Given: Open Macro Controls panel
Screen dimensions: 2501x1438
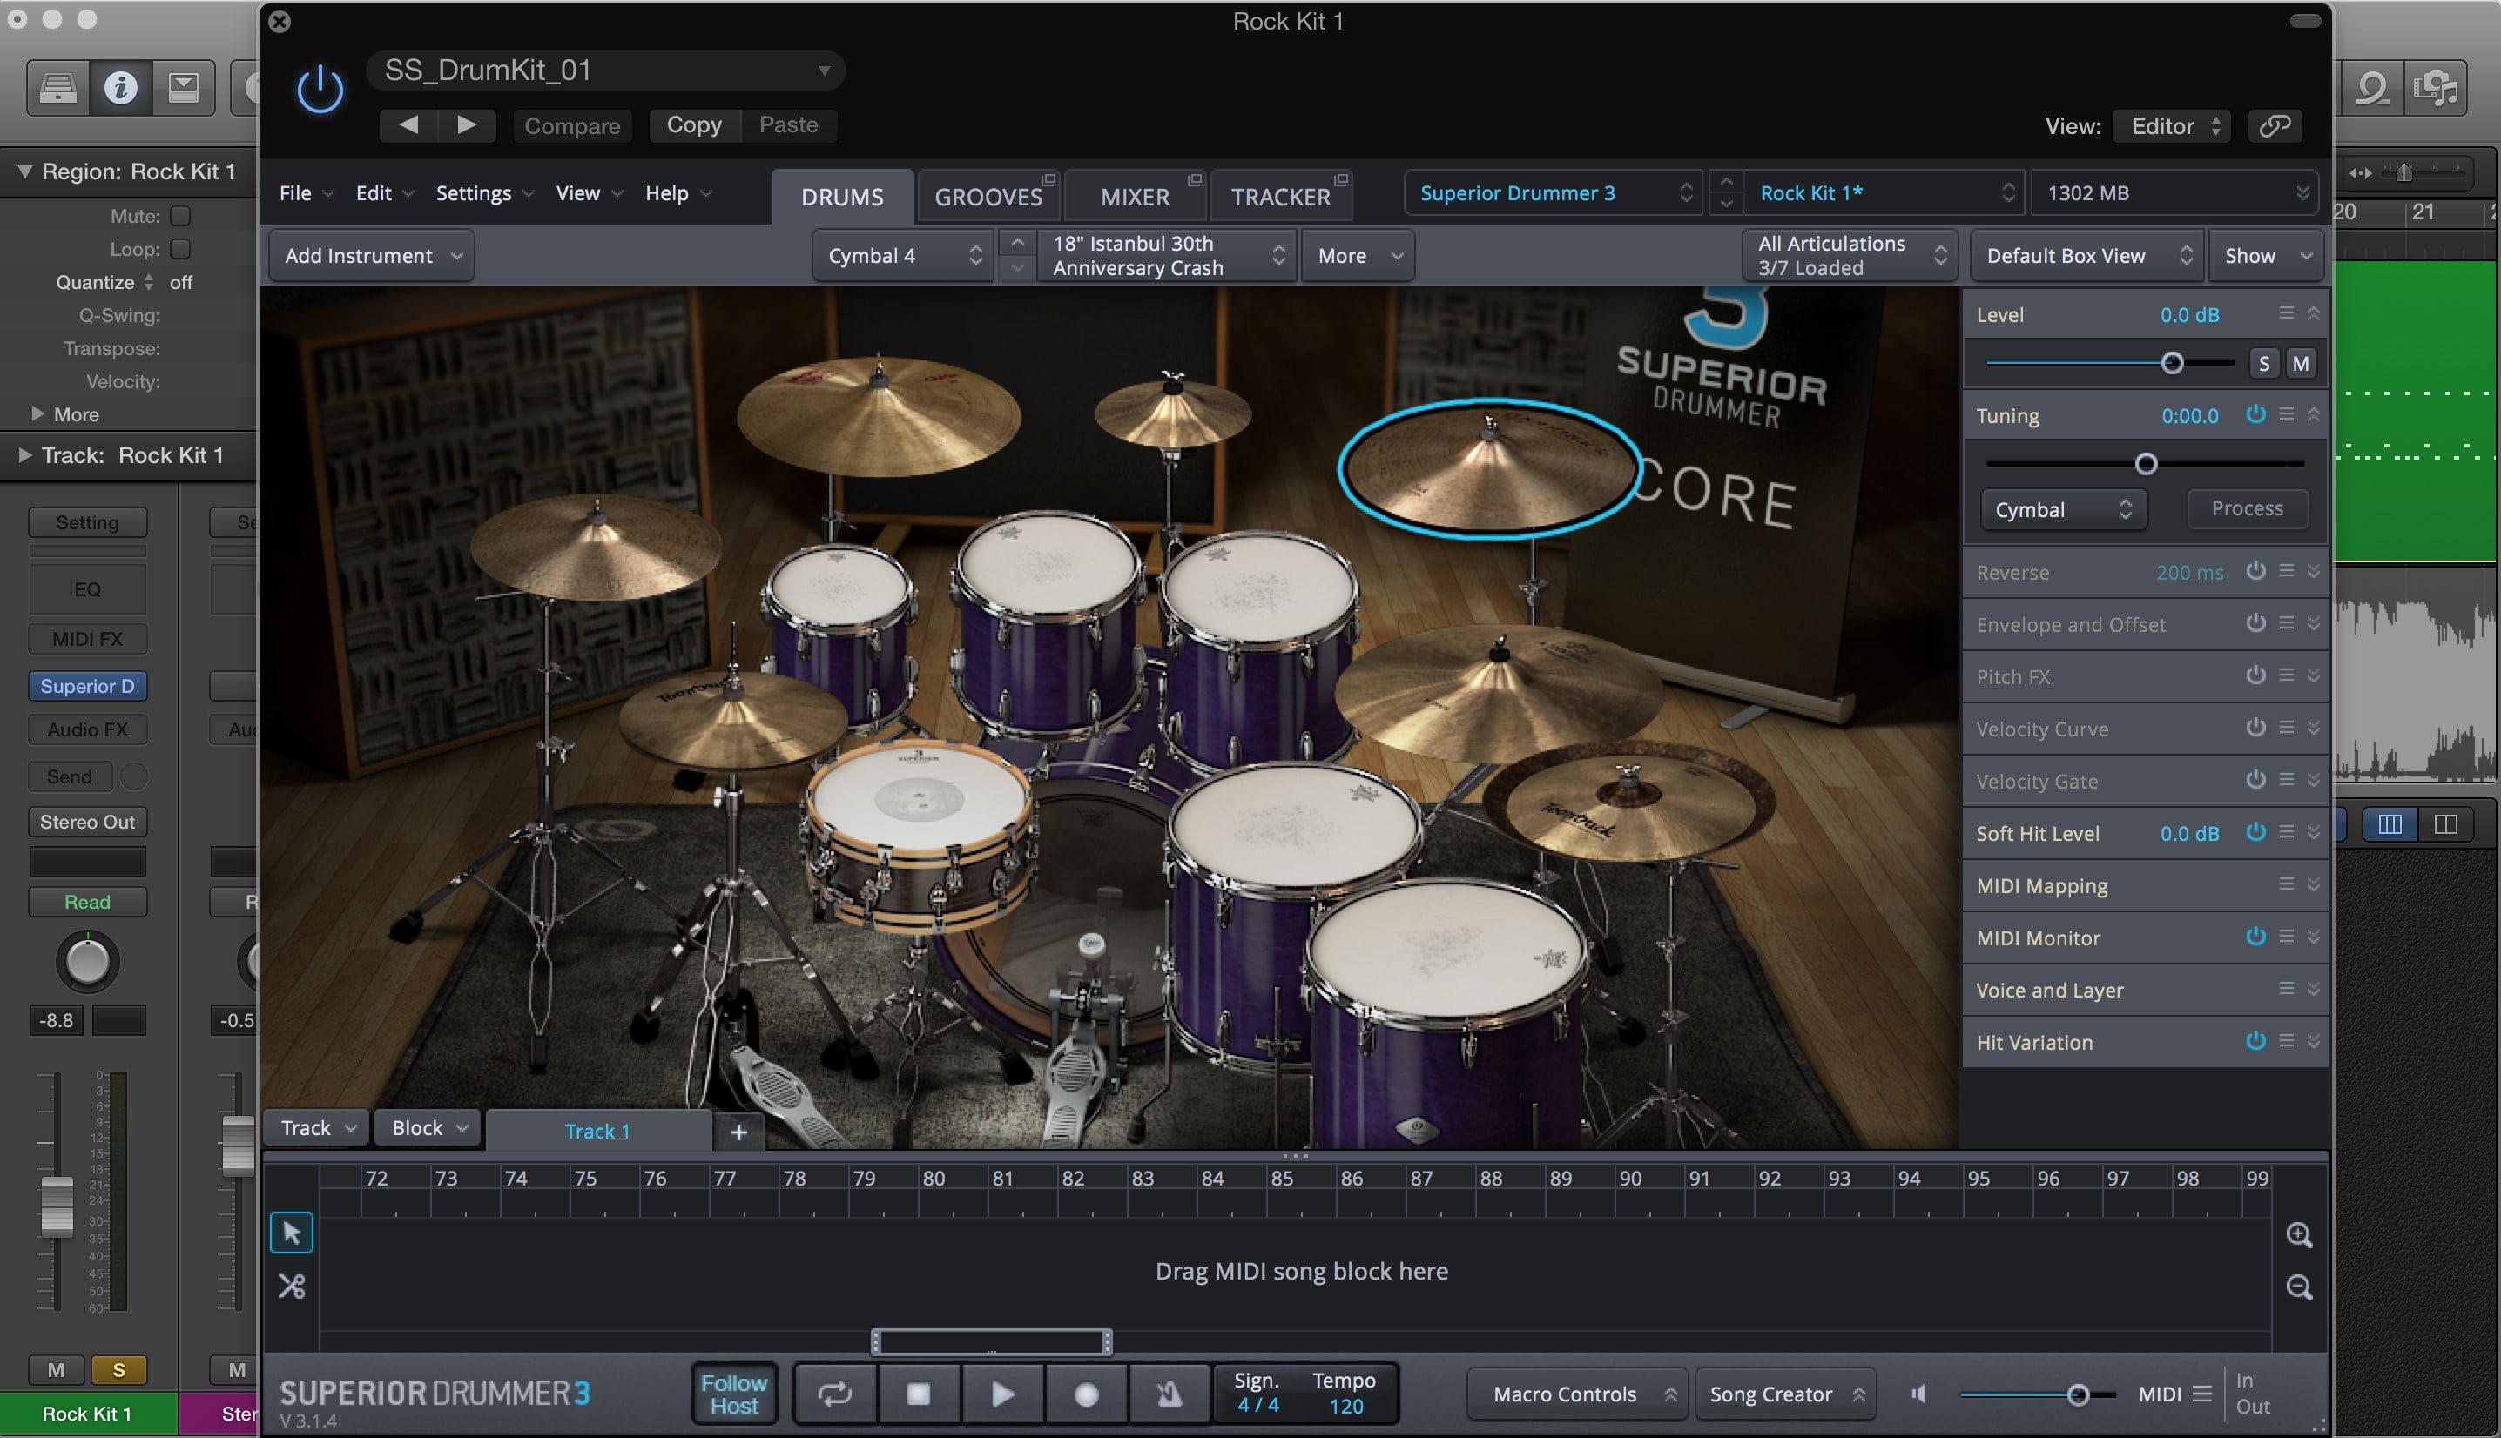Looking at the screenshot, I should pyautogui.click(x=1579, y=1394).
